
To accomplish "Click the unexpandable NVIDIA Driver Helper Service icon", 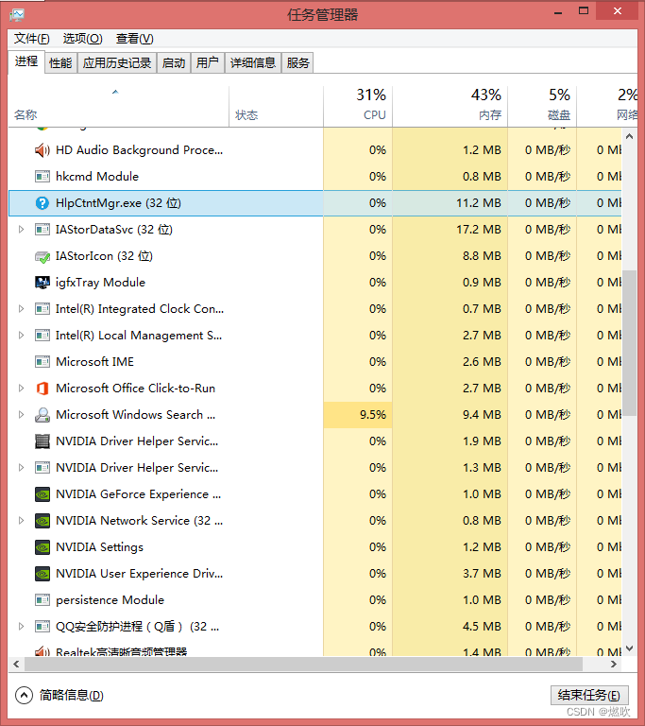I will point(42,441).
